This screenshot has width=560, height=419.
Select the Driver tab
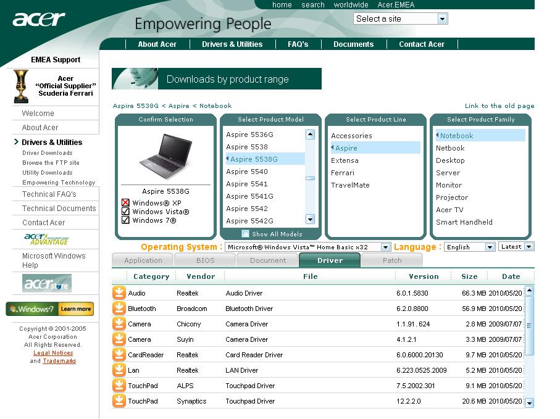click(x=330, y=260)
